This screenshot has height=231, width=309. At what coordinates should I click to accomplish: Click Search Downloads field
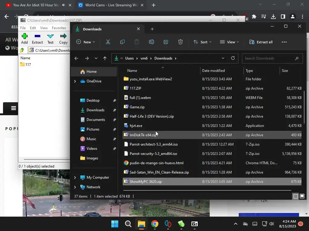click(x=272, y=58)
